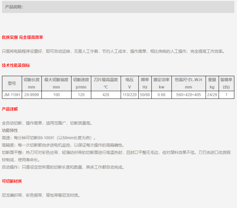This screenshot has height=208, width=237.
Task: Select the JM-110H model cell
Action: tap(12, 95)
